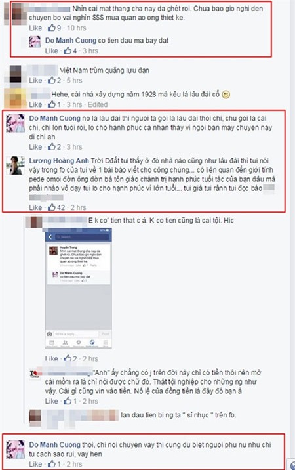The width and height of the screenshot is (295, 470).
Task: View the Edited history on 1928 comment
Action: point(98,104)
